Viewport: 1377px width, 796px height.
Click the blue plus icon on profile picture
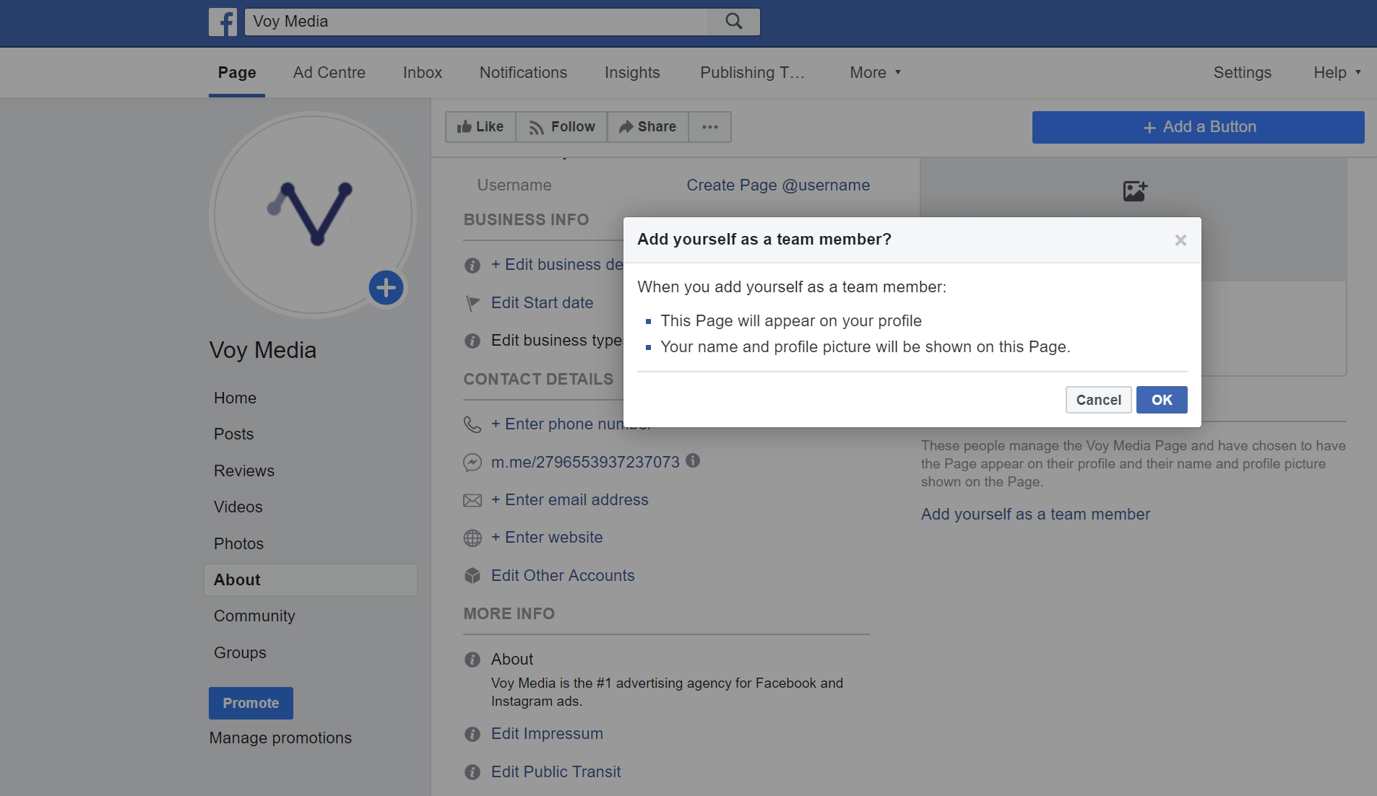[387, 288]
